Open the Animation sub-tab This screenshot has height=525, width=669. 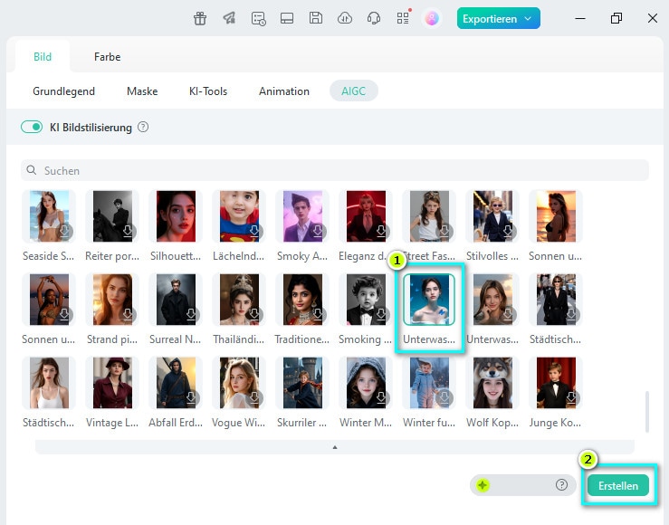[x=283, y=91]
